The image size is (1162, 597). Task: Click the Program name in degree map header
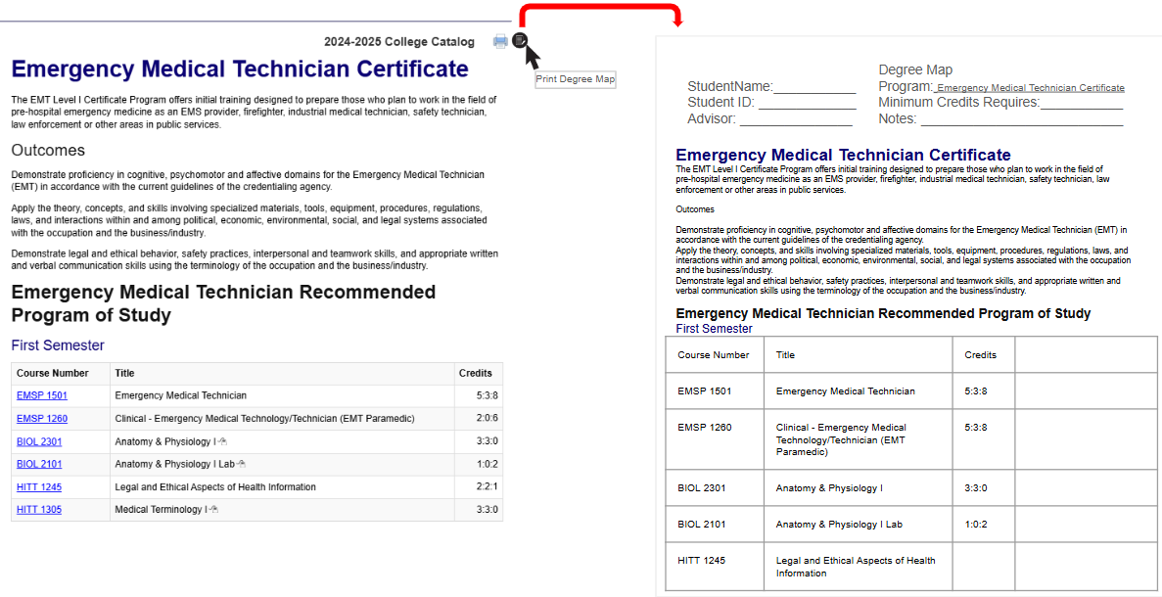[x=1029, y=88]
